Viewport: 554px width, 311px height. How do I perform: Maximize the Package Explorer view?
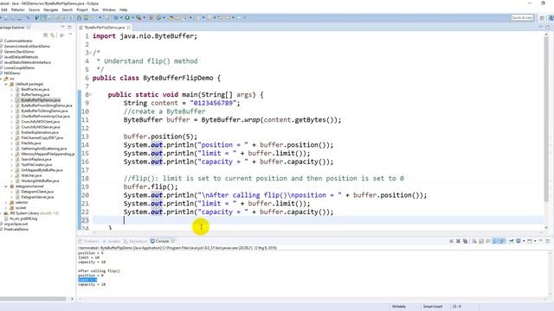pos(69,27)
